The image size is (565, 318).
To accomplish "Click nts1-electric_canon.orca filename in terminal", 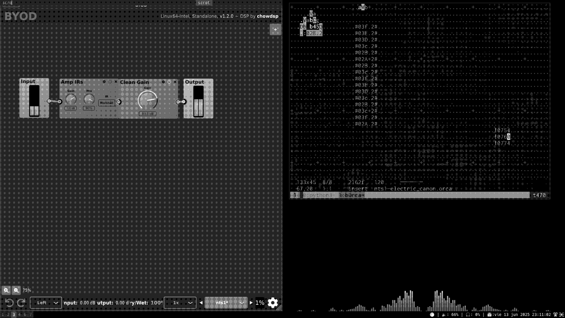I will [x=413, y=189].
